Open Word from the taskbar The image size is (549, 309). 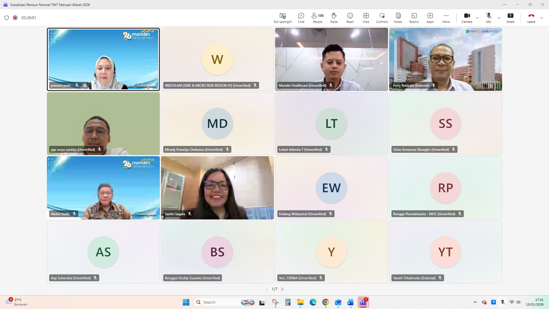[x=351, y=302]
